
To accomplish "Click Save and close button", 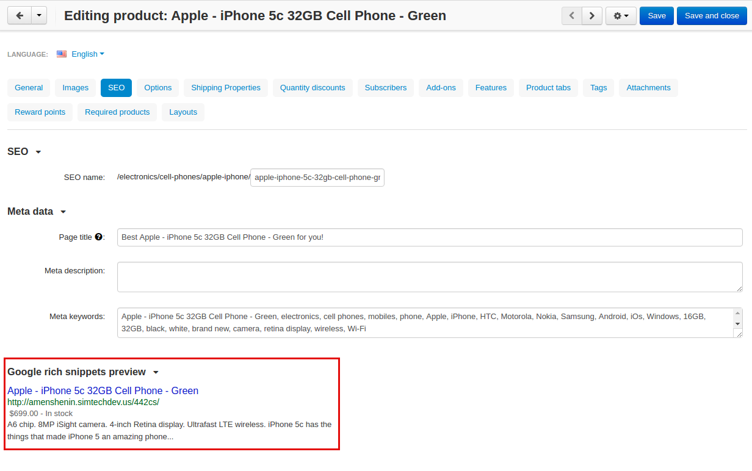I will 712,16.
